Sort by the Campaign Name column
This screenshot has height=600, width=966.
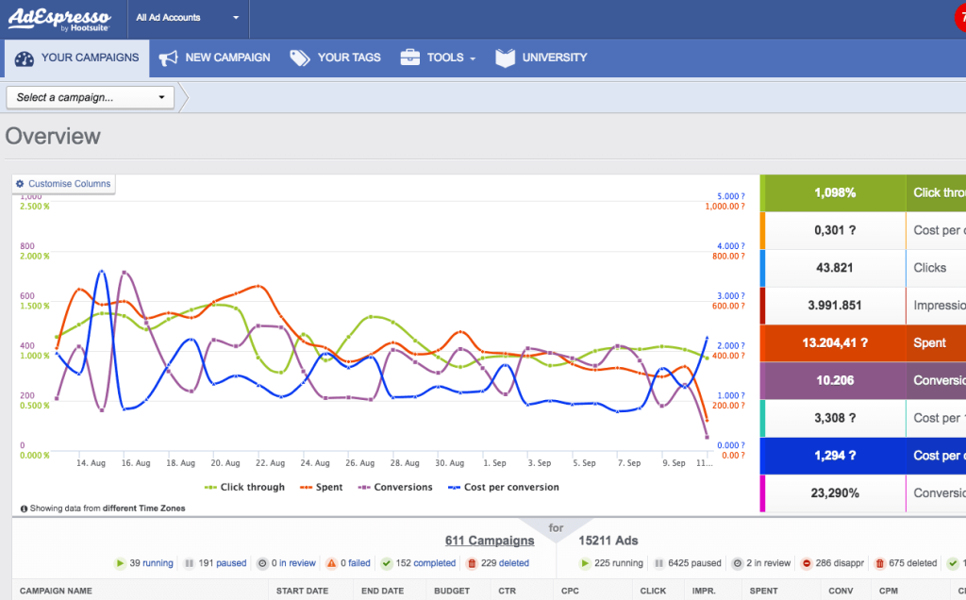tap(56, 591)
